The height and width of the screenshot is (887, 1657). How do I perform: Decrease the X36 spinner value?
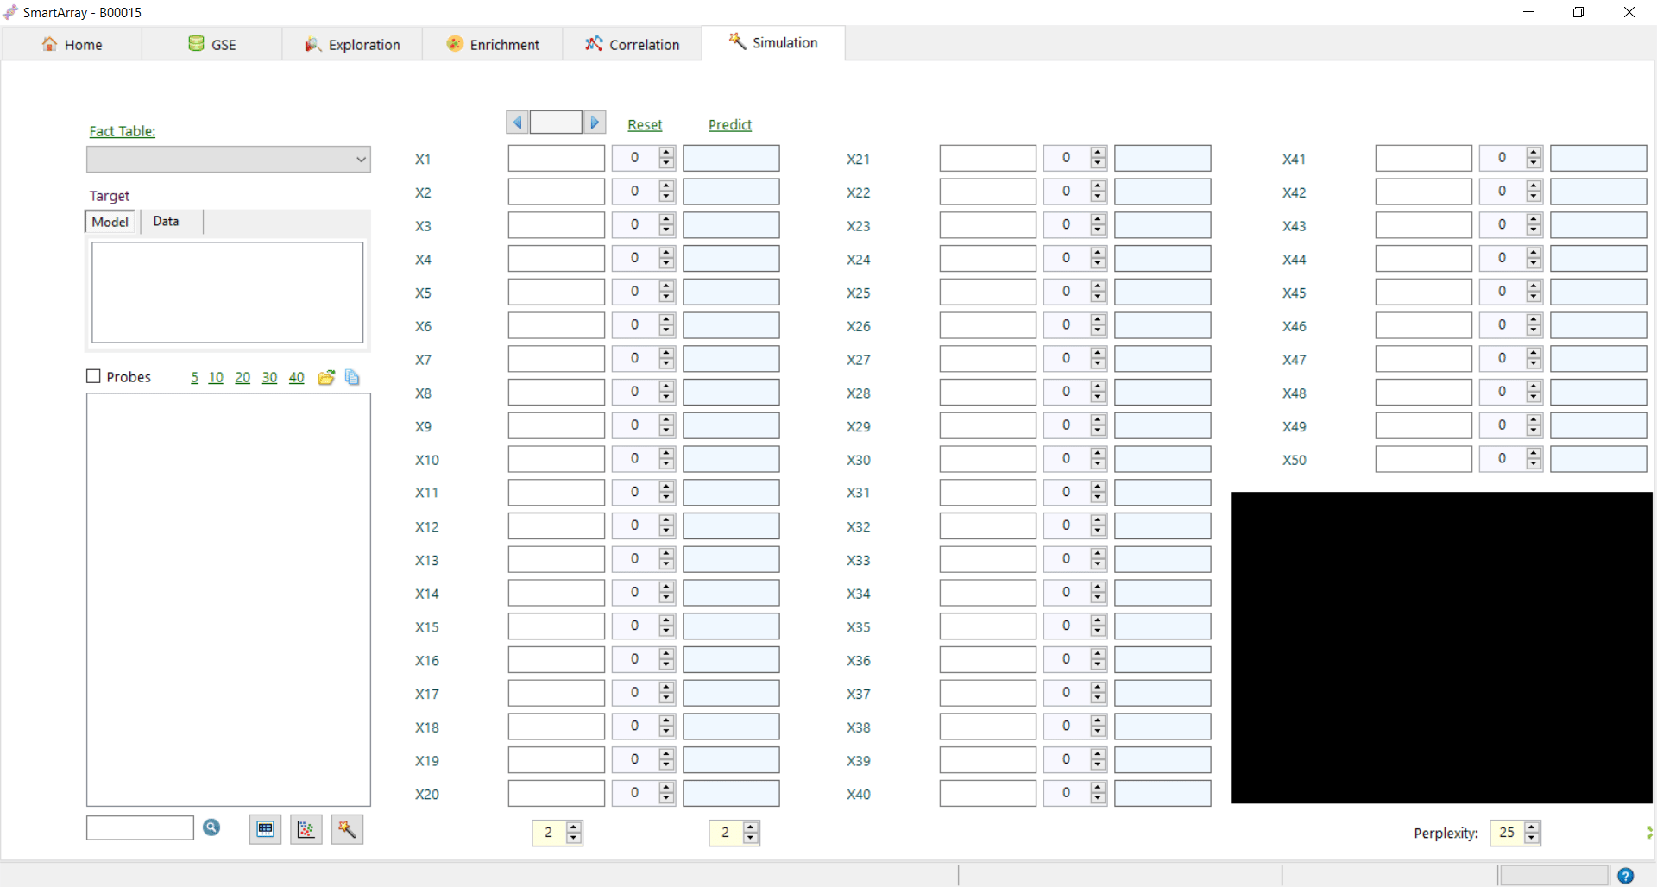coord(1098,664)
